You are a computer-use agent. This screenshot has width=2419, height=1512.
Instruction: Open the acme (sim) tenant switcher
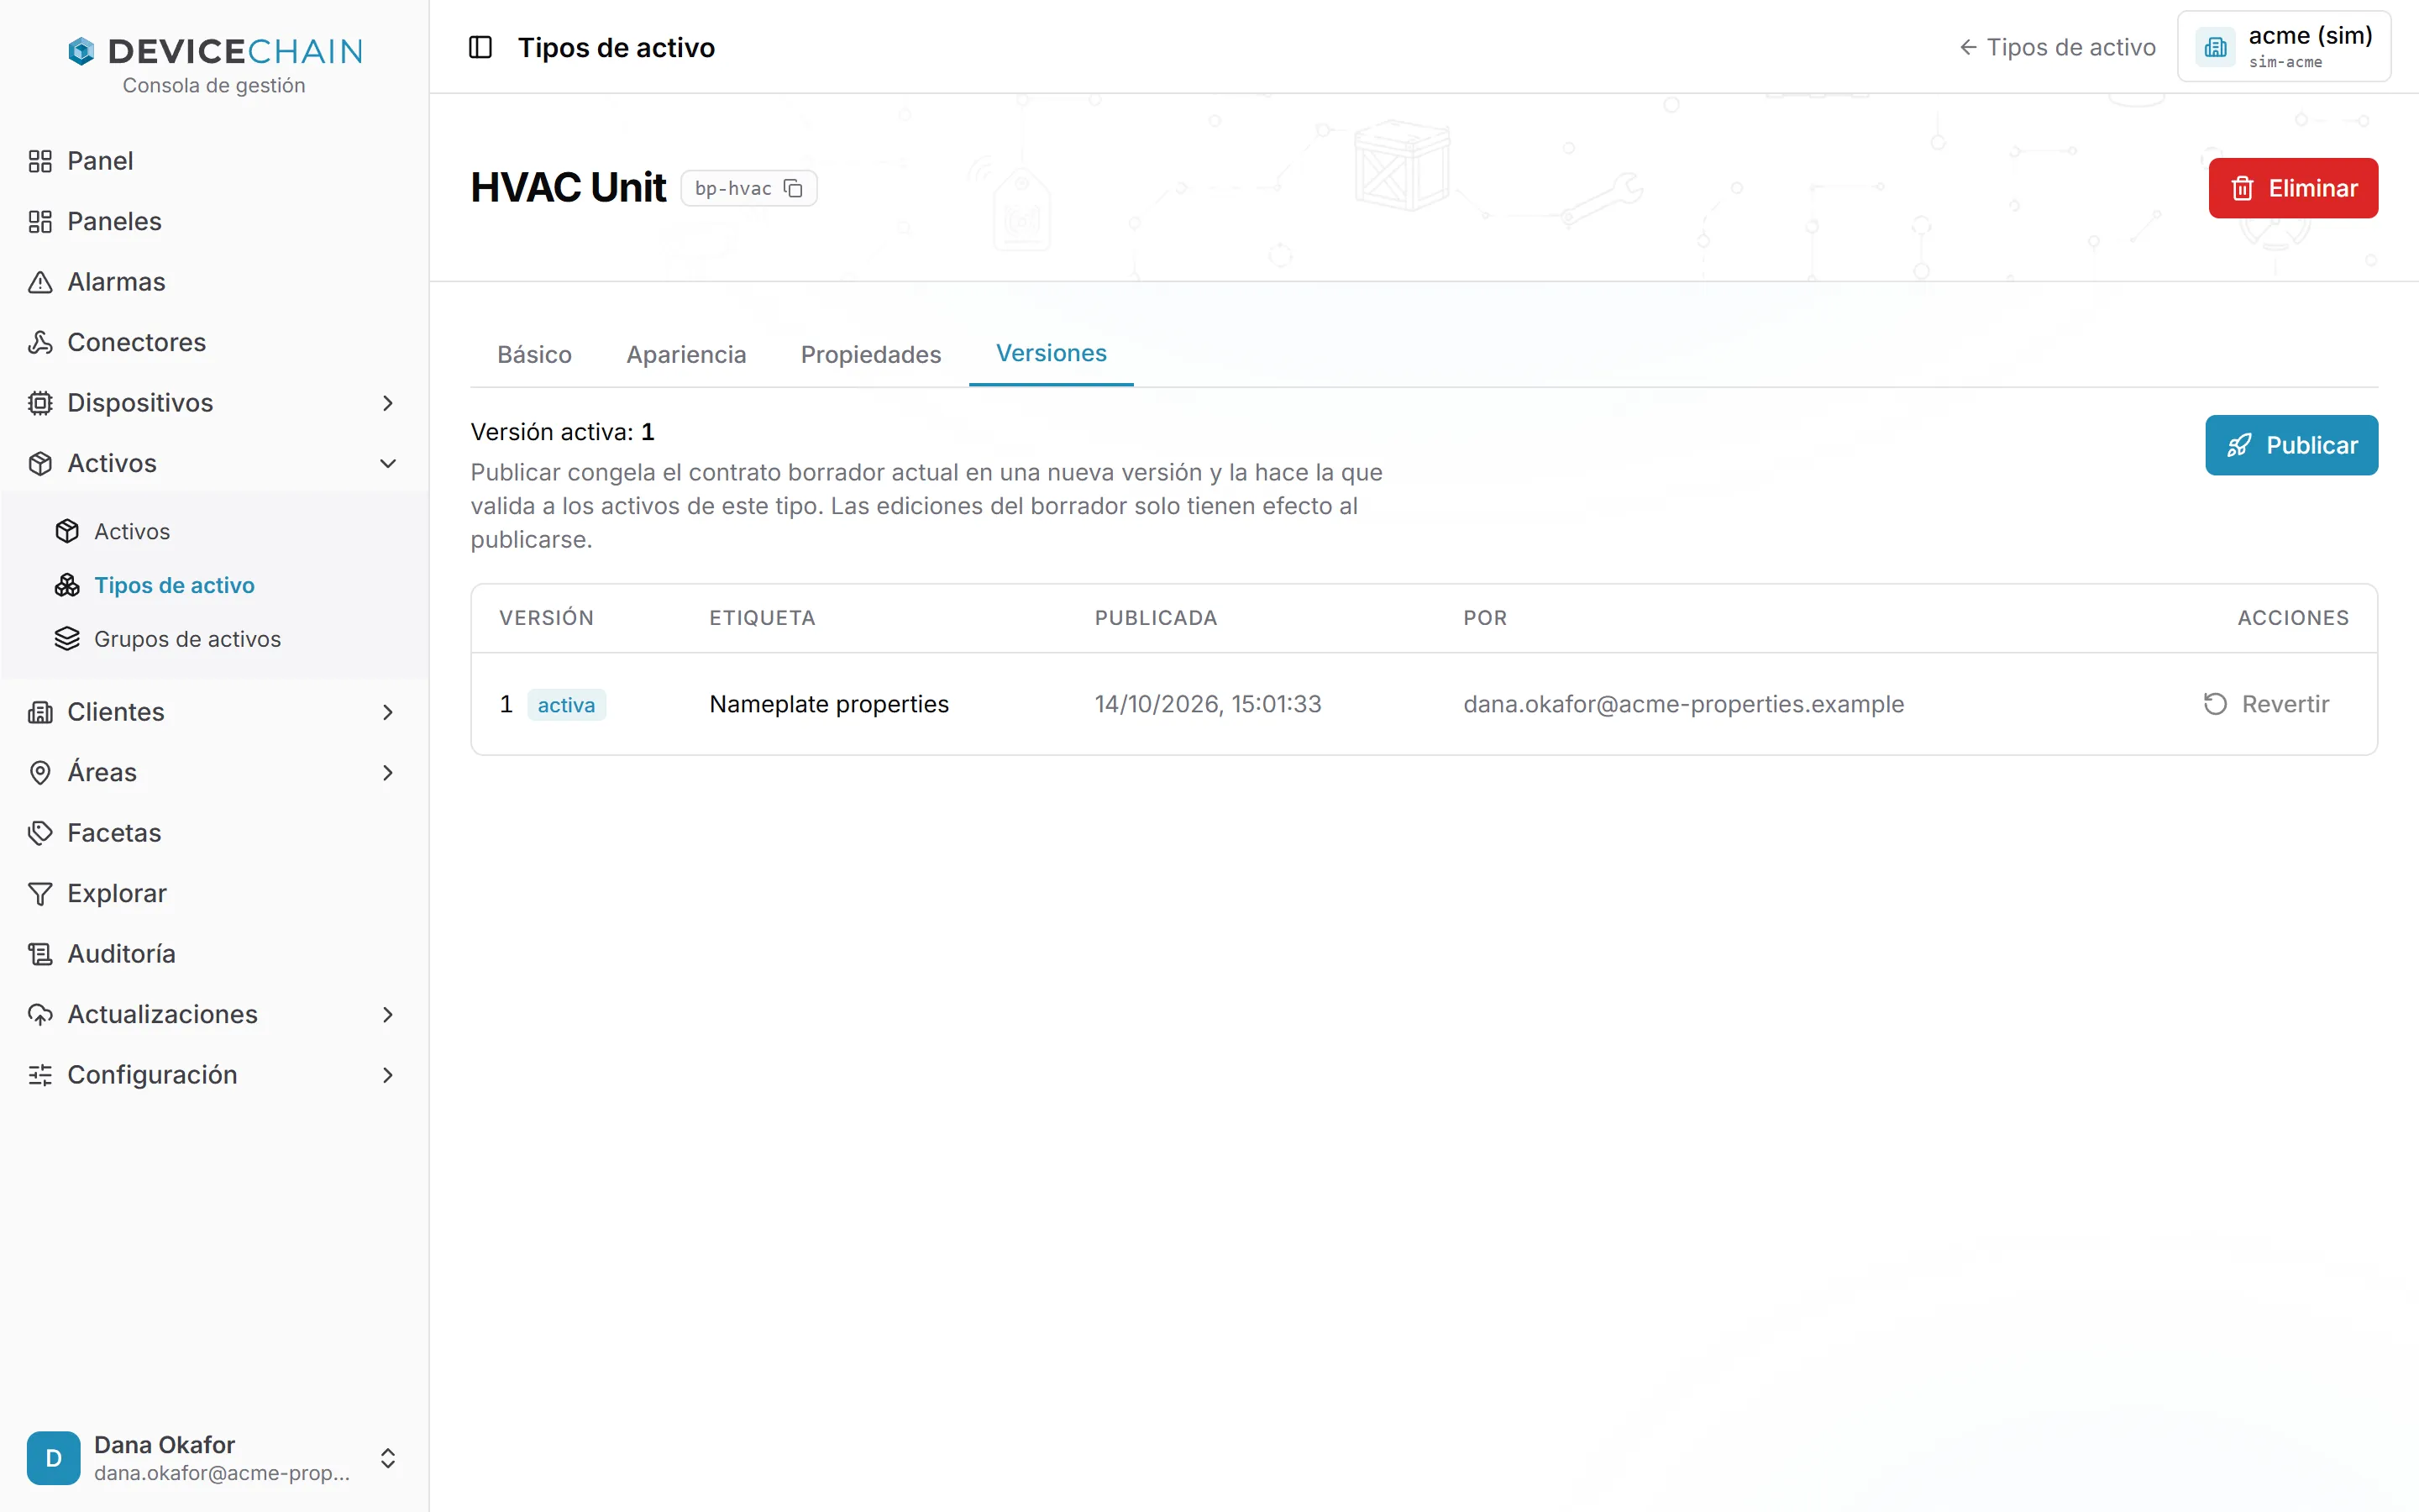coord(2283,47)
